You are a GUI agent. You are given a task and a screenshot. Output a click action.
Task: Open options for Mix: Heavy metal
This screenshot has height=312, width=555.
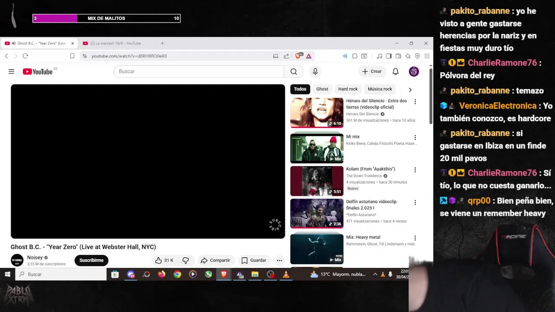click(415, 238)
